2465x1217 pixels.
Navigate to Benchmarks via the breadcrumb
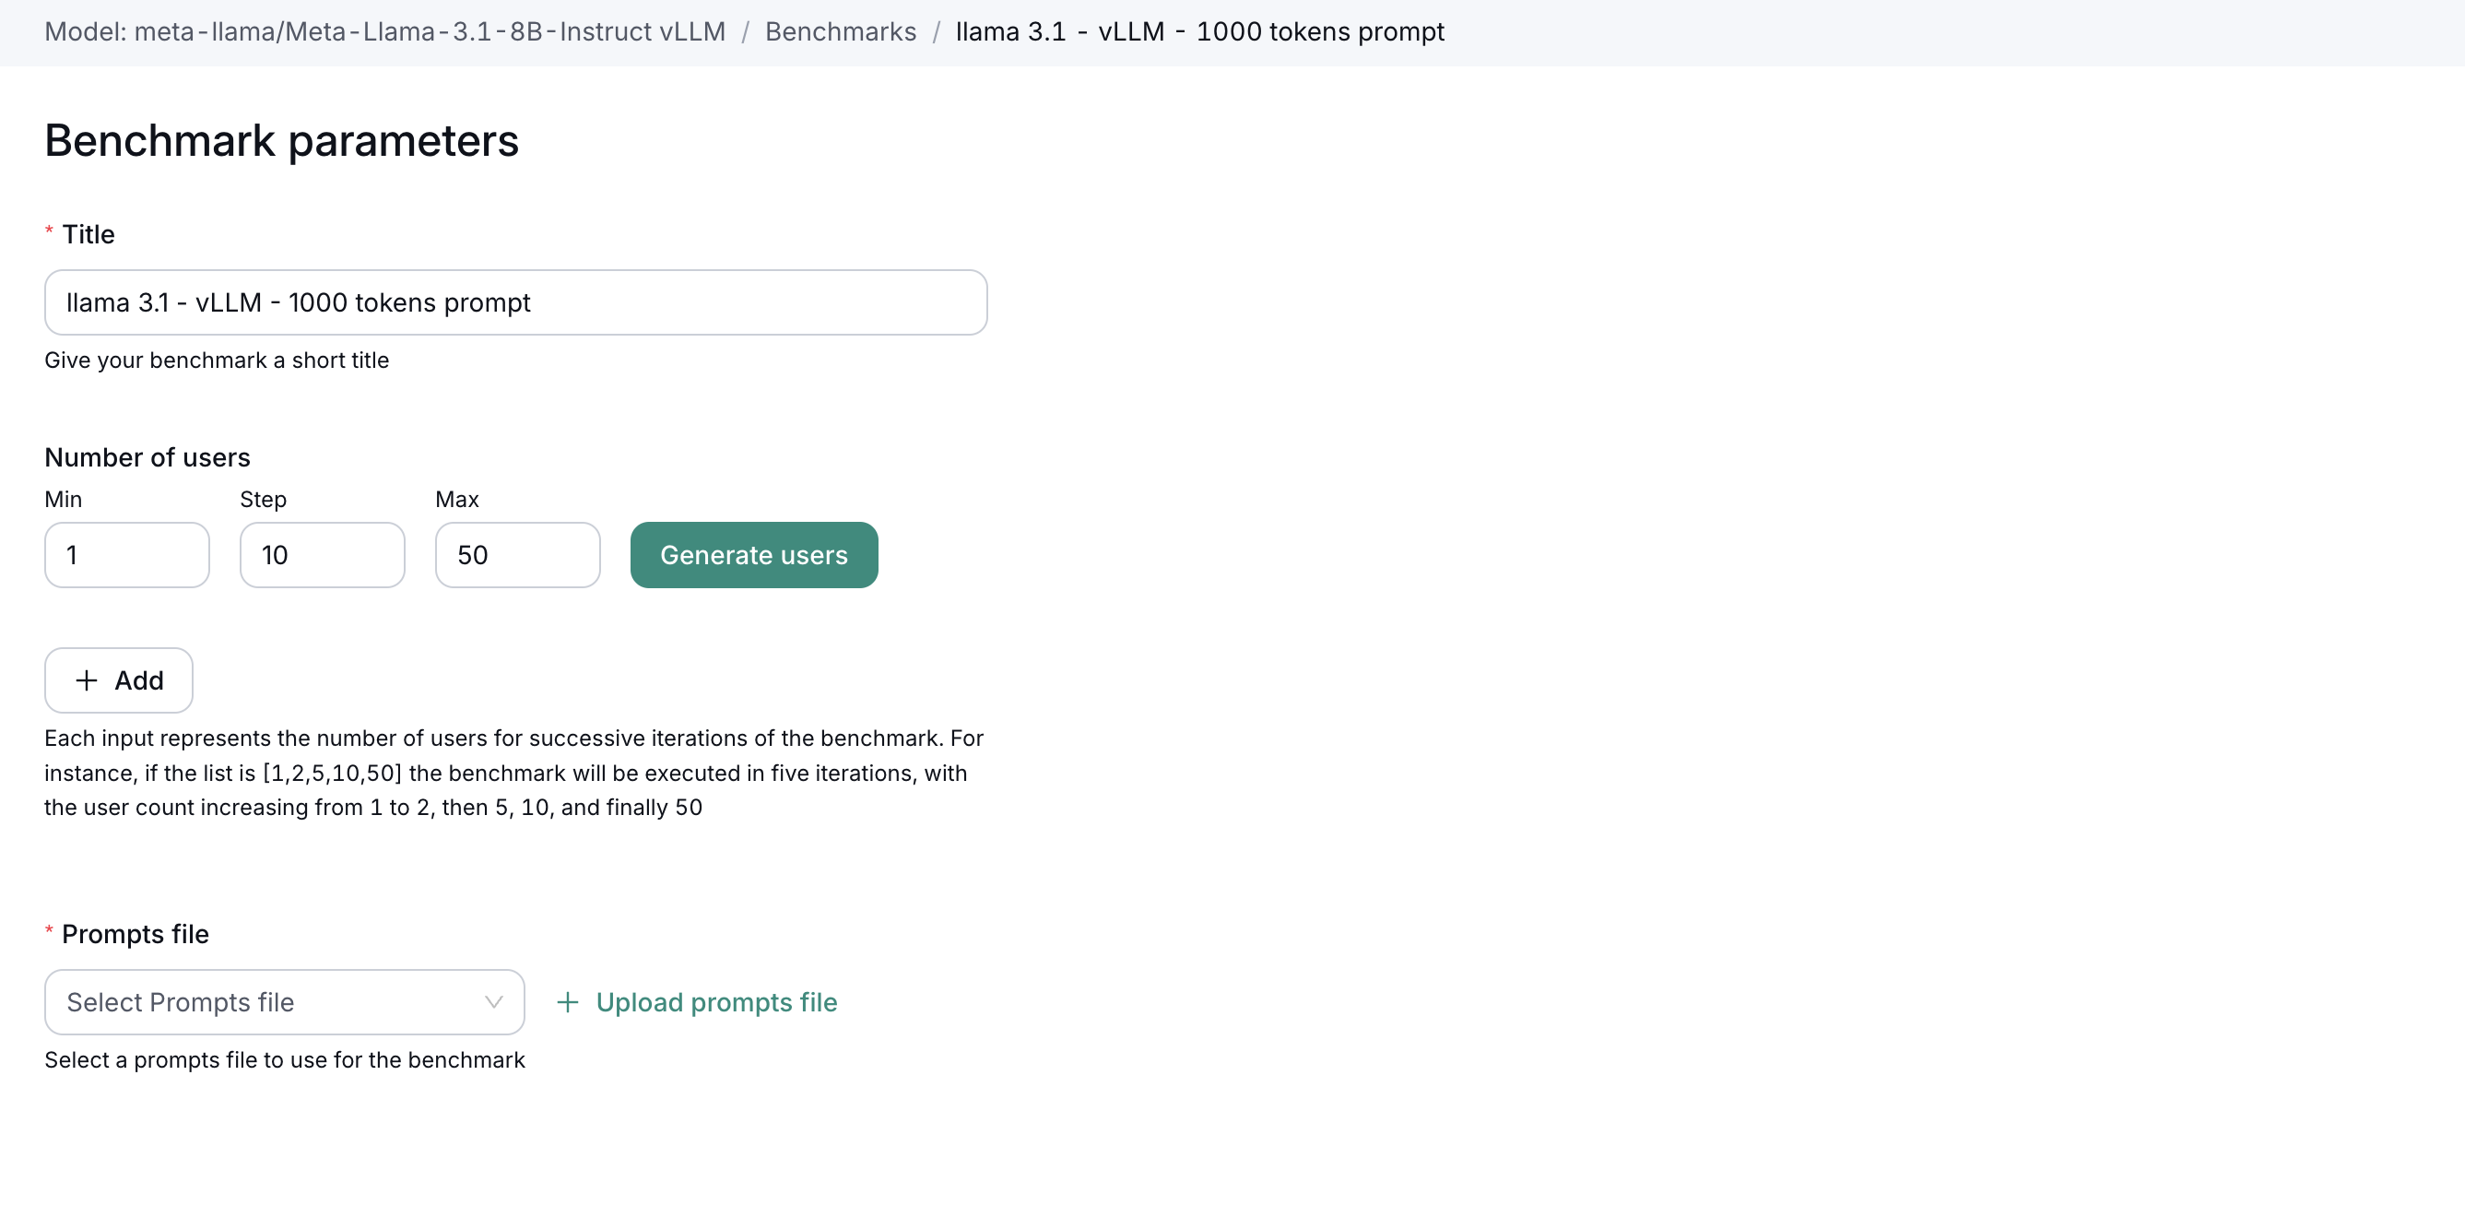(x=840, y=30)
